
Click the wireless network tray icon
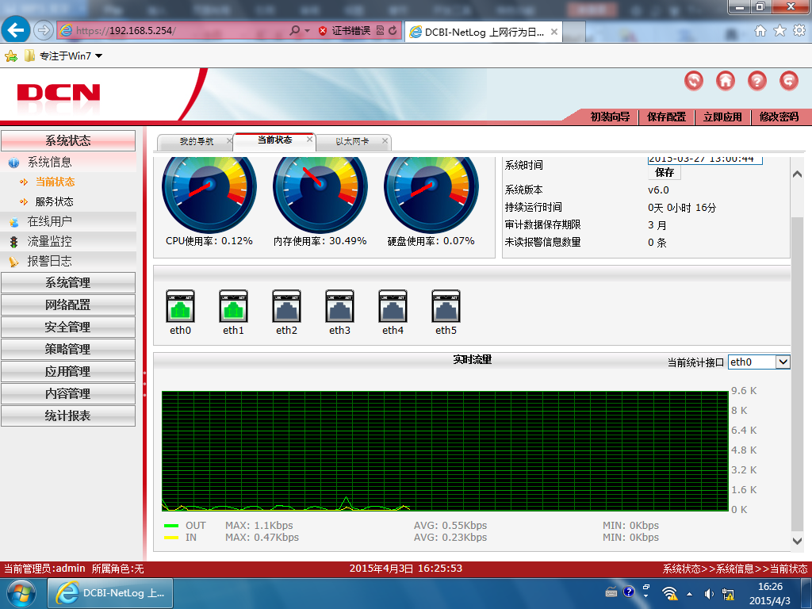(x=669, y=593)
